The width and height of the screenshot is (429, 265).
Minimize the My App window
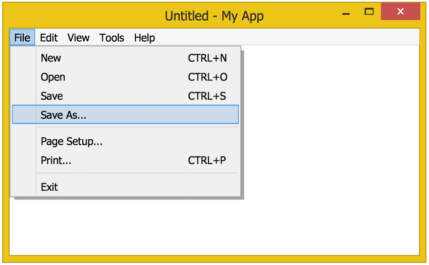pyautogui.click(x=346, y=12)
